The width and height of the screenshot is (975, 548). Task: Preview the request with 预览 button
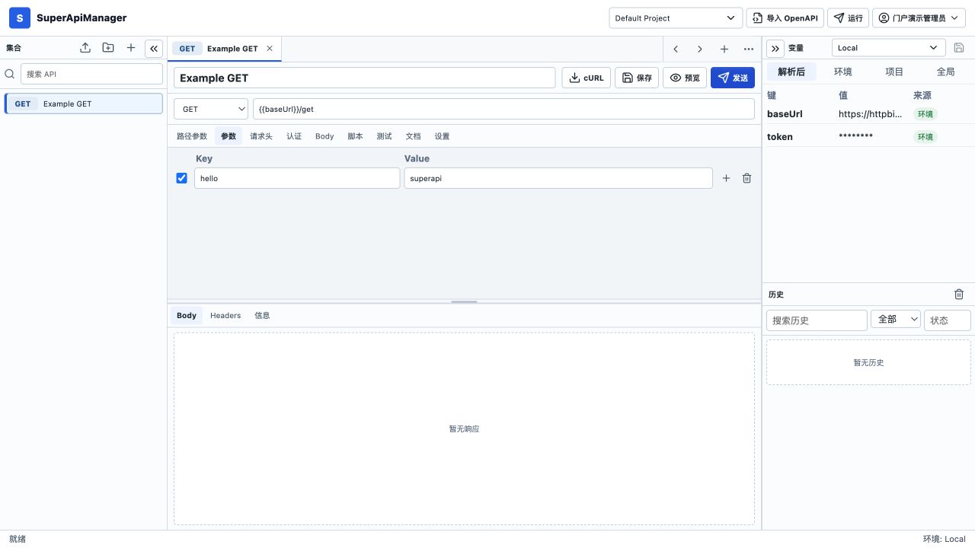685,78
